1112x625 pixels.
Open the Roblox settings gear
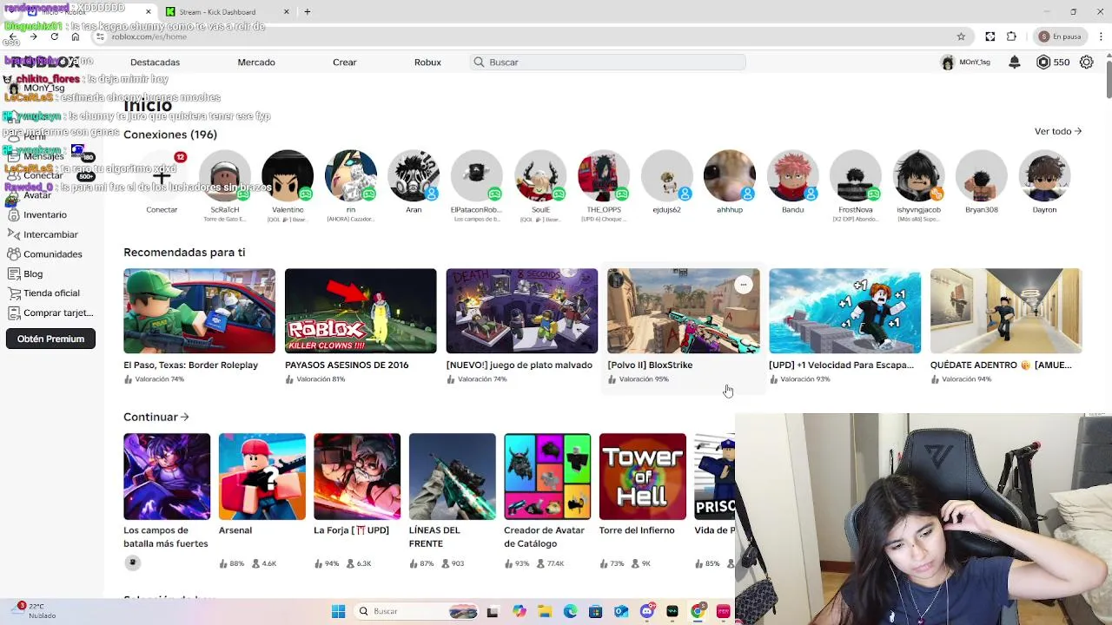point(1086,62)
